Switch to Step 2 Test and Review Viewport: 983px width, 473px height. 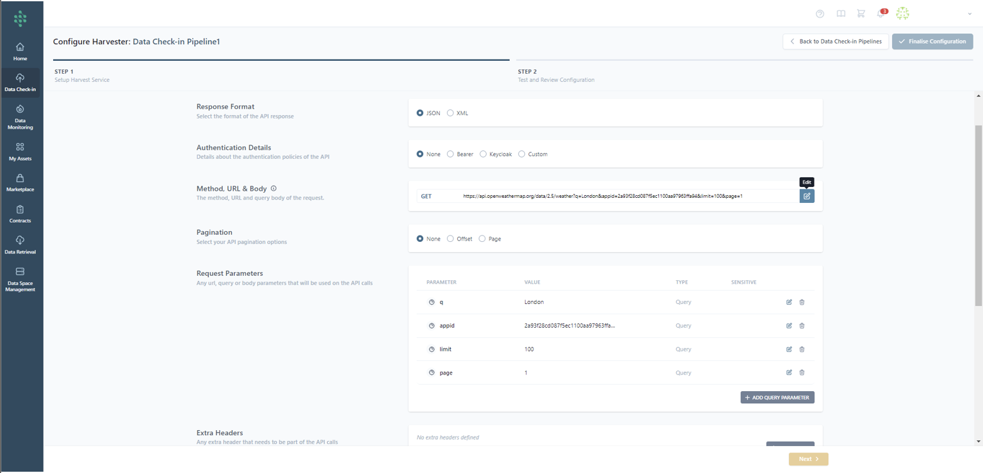pos(556,76)
